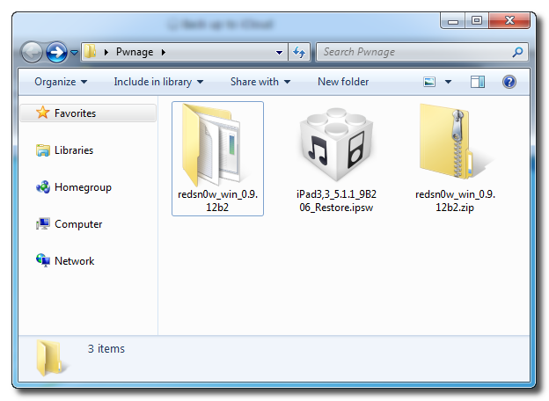This screenshot has width=549, height=401.
Task: Click the 3 items status text
Action: click(x=106, y=349)
